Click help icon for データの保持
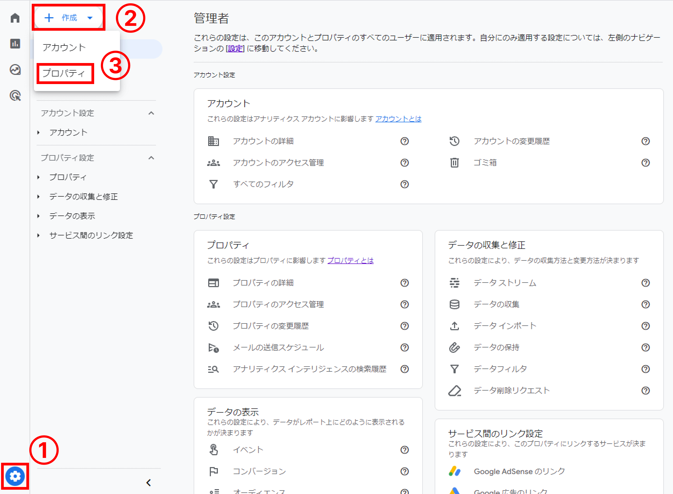 (x=646, y=347)
